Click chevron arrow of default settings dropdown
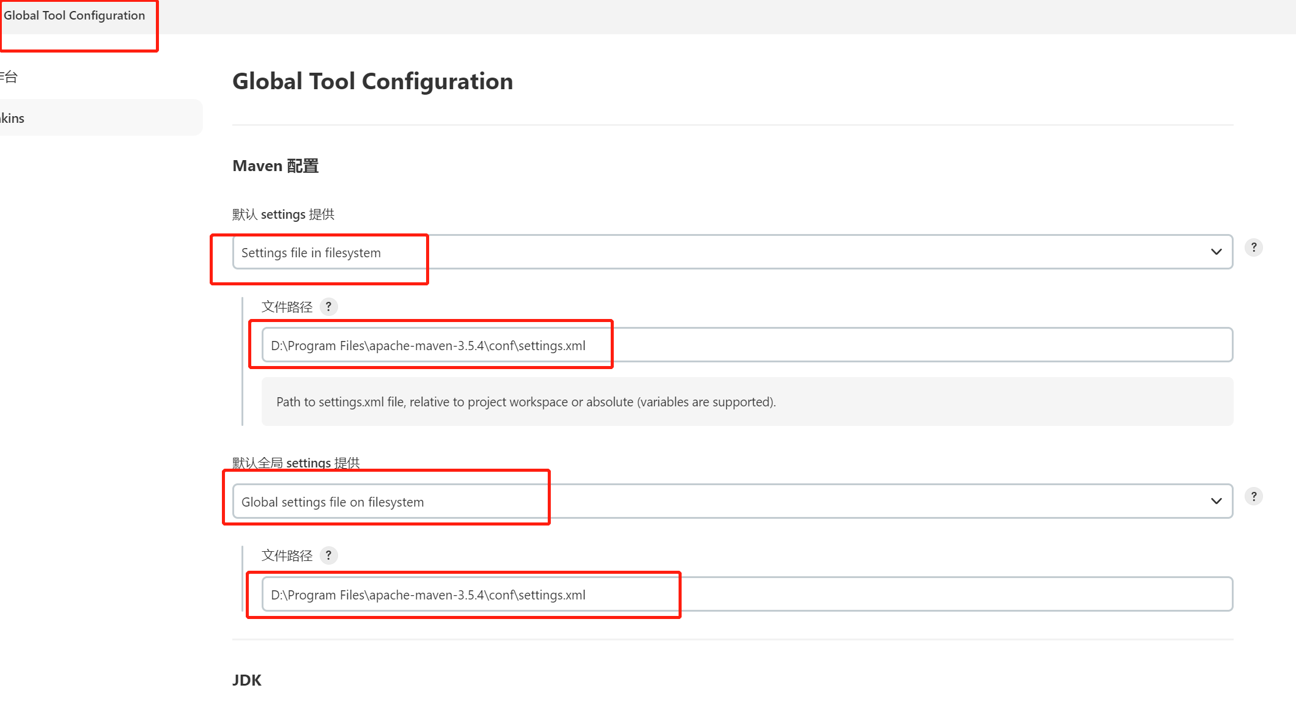This screenshot has height=707, width=1296. pyautogui.click(x=1216, y=252)
